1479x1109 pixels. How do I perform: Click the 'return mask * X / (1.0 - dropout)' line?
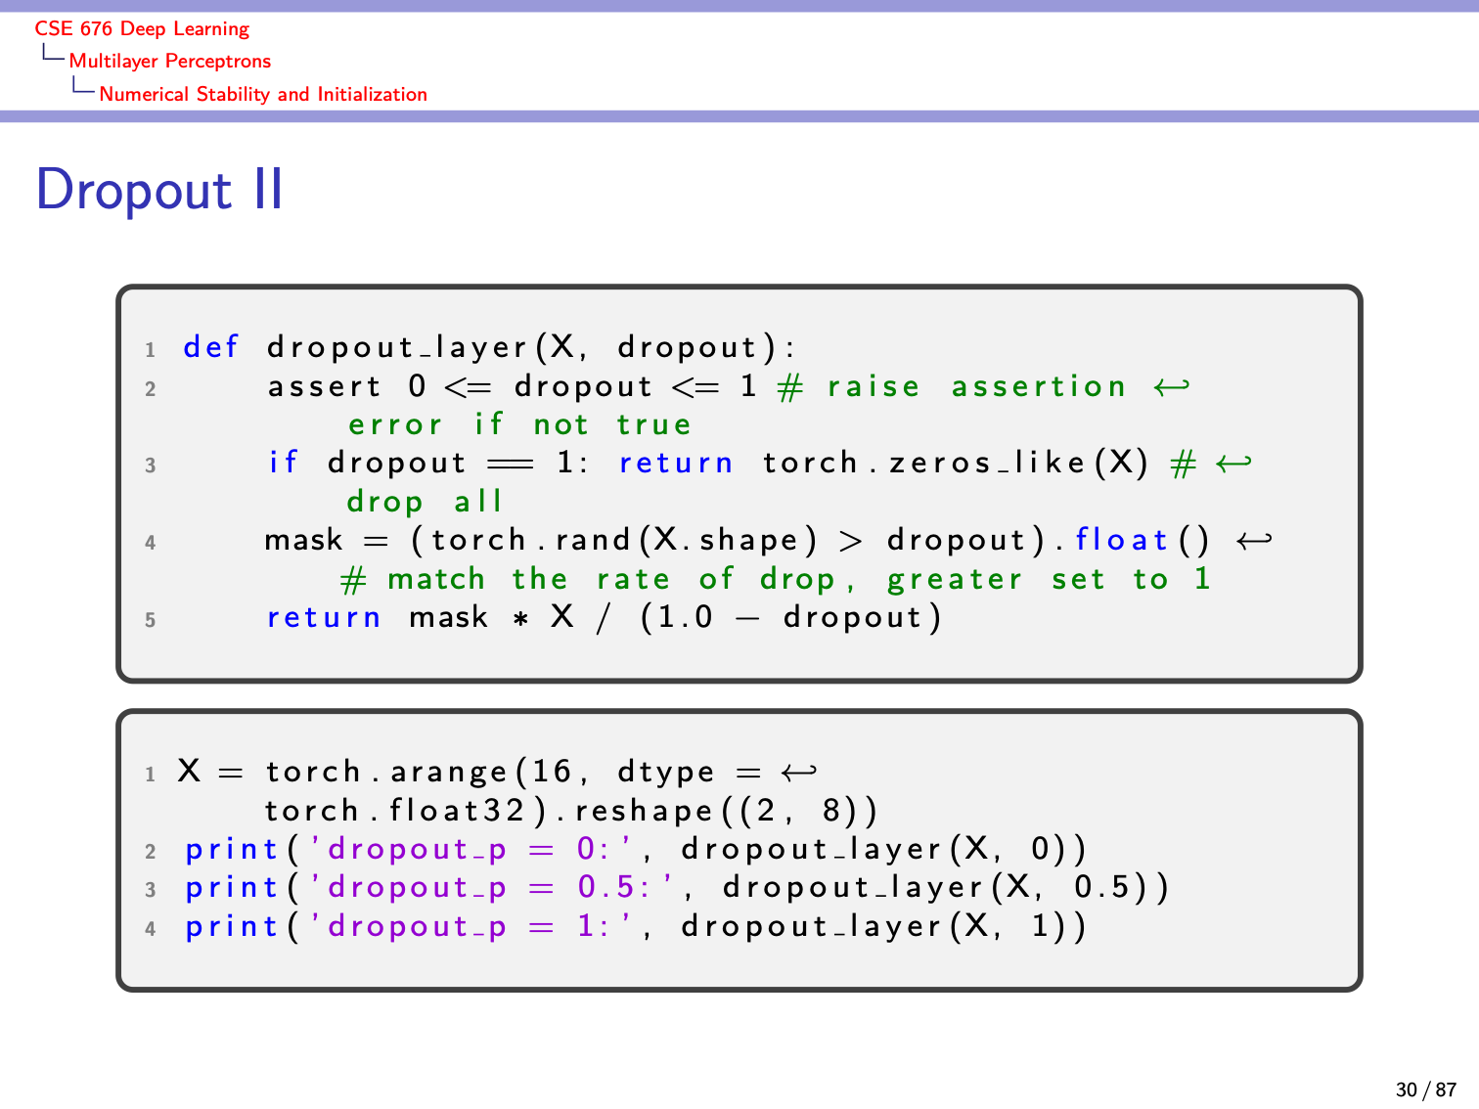[x=604, y=617]
